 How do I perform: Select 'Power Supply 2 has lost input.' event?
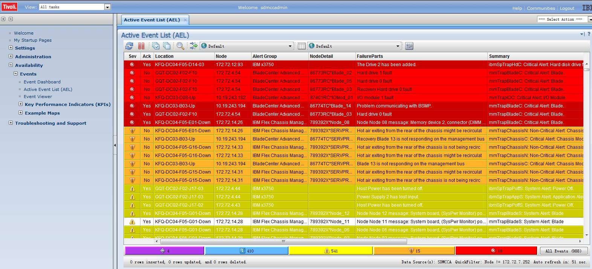point(354,197)
